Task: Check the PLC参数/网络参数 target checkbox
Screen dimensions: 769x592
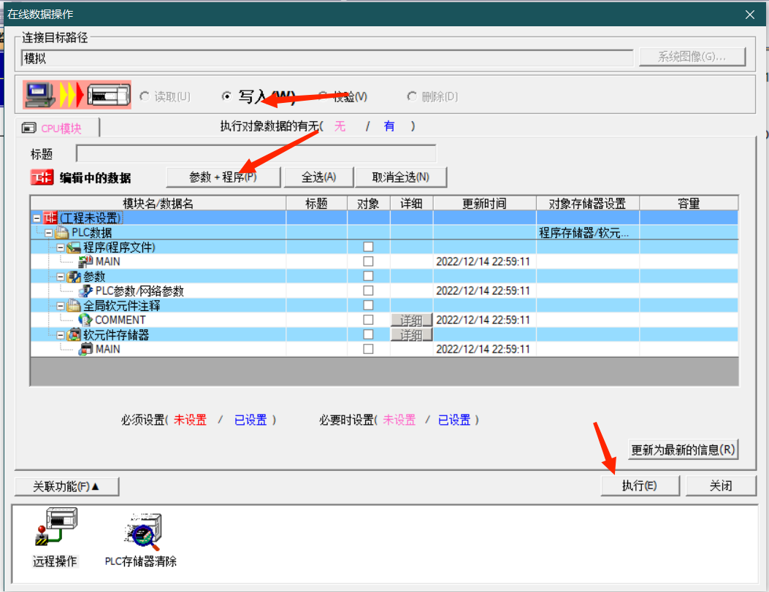Action: (x=368, y=291)
